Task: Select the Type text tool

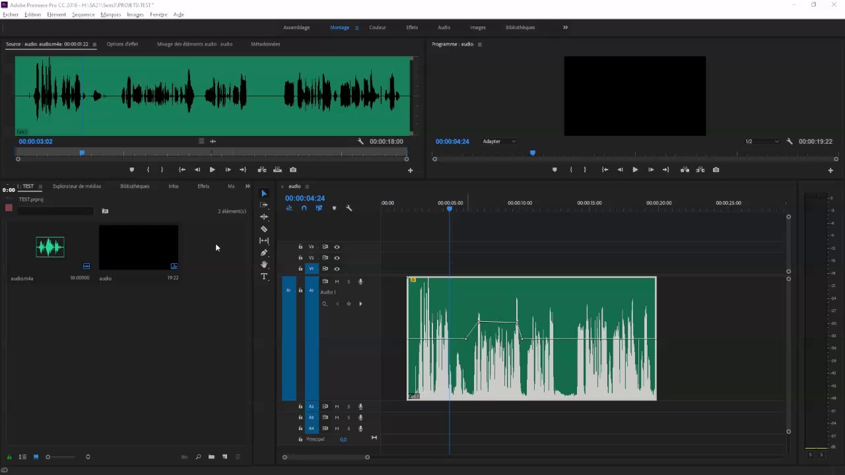Action: click(x=264, y=276)
